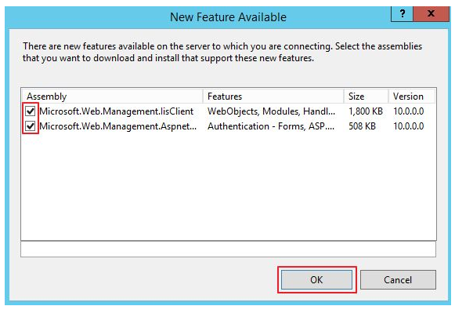The width and height of the screenshot is (455, 317).
Task: Click the 508 KB size cell
Action: coord(362,126)
